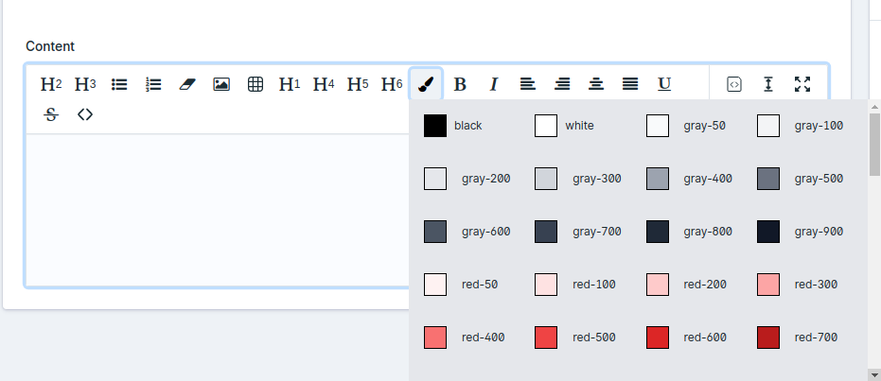This screenshot has height=381, width=881.
Task: Justify the text alignment
Action: pyautogui.click(x=630, y=84)
